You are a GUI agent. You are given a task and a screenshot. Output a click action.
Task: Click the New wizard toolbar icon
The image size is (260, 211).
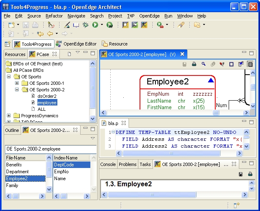[12, 25]
